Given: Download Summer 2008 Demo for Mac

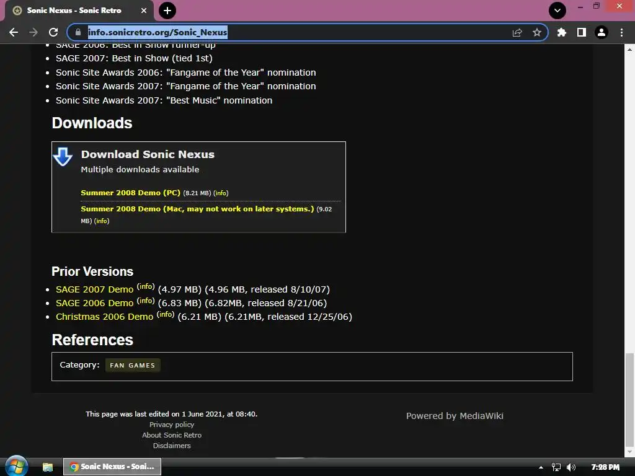Looking at the screenshot, I should tap(197, 209).
